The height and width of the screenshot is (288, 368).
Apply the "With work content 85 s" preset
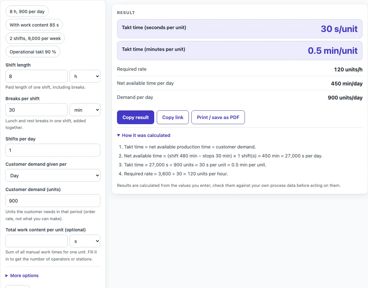(x=34, y=25)
